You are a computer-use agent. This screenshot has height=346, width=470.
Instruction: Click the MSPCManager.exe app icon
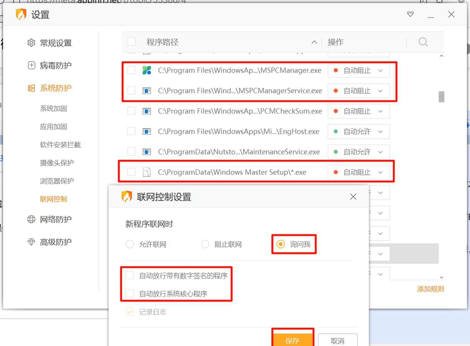click(x=147, y=70)
